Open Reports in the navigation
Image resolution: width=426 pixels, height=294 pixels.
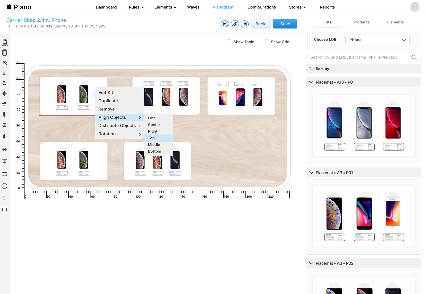coord(327,7)
